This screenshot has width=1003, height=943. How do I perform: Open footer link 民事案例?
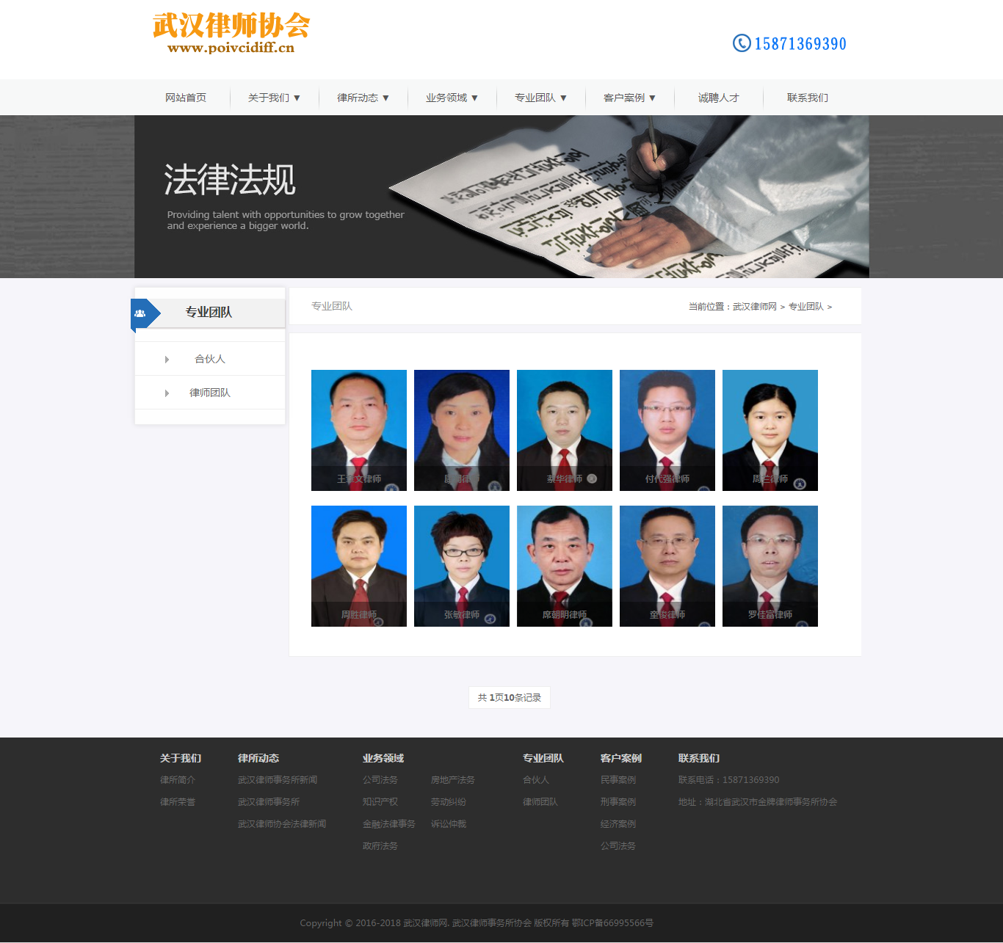618,780
